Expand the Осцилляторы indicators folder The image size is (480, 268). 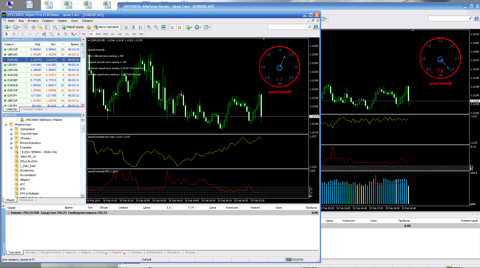coord(11,134)
